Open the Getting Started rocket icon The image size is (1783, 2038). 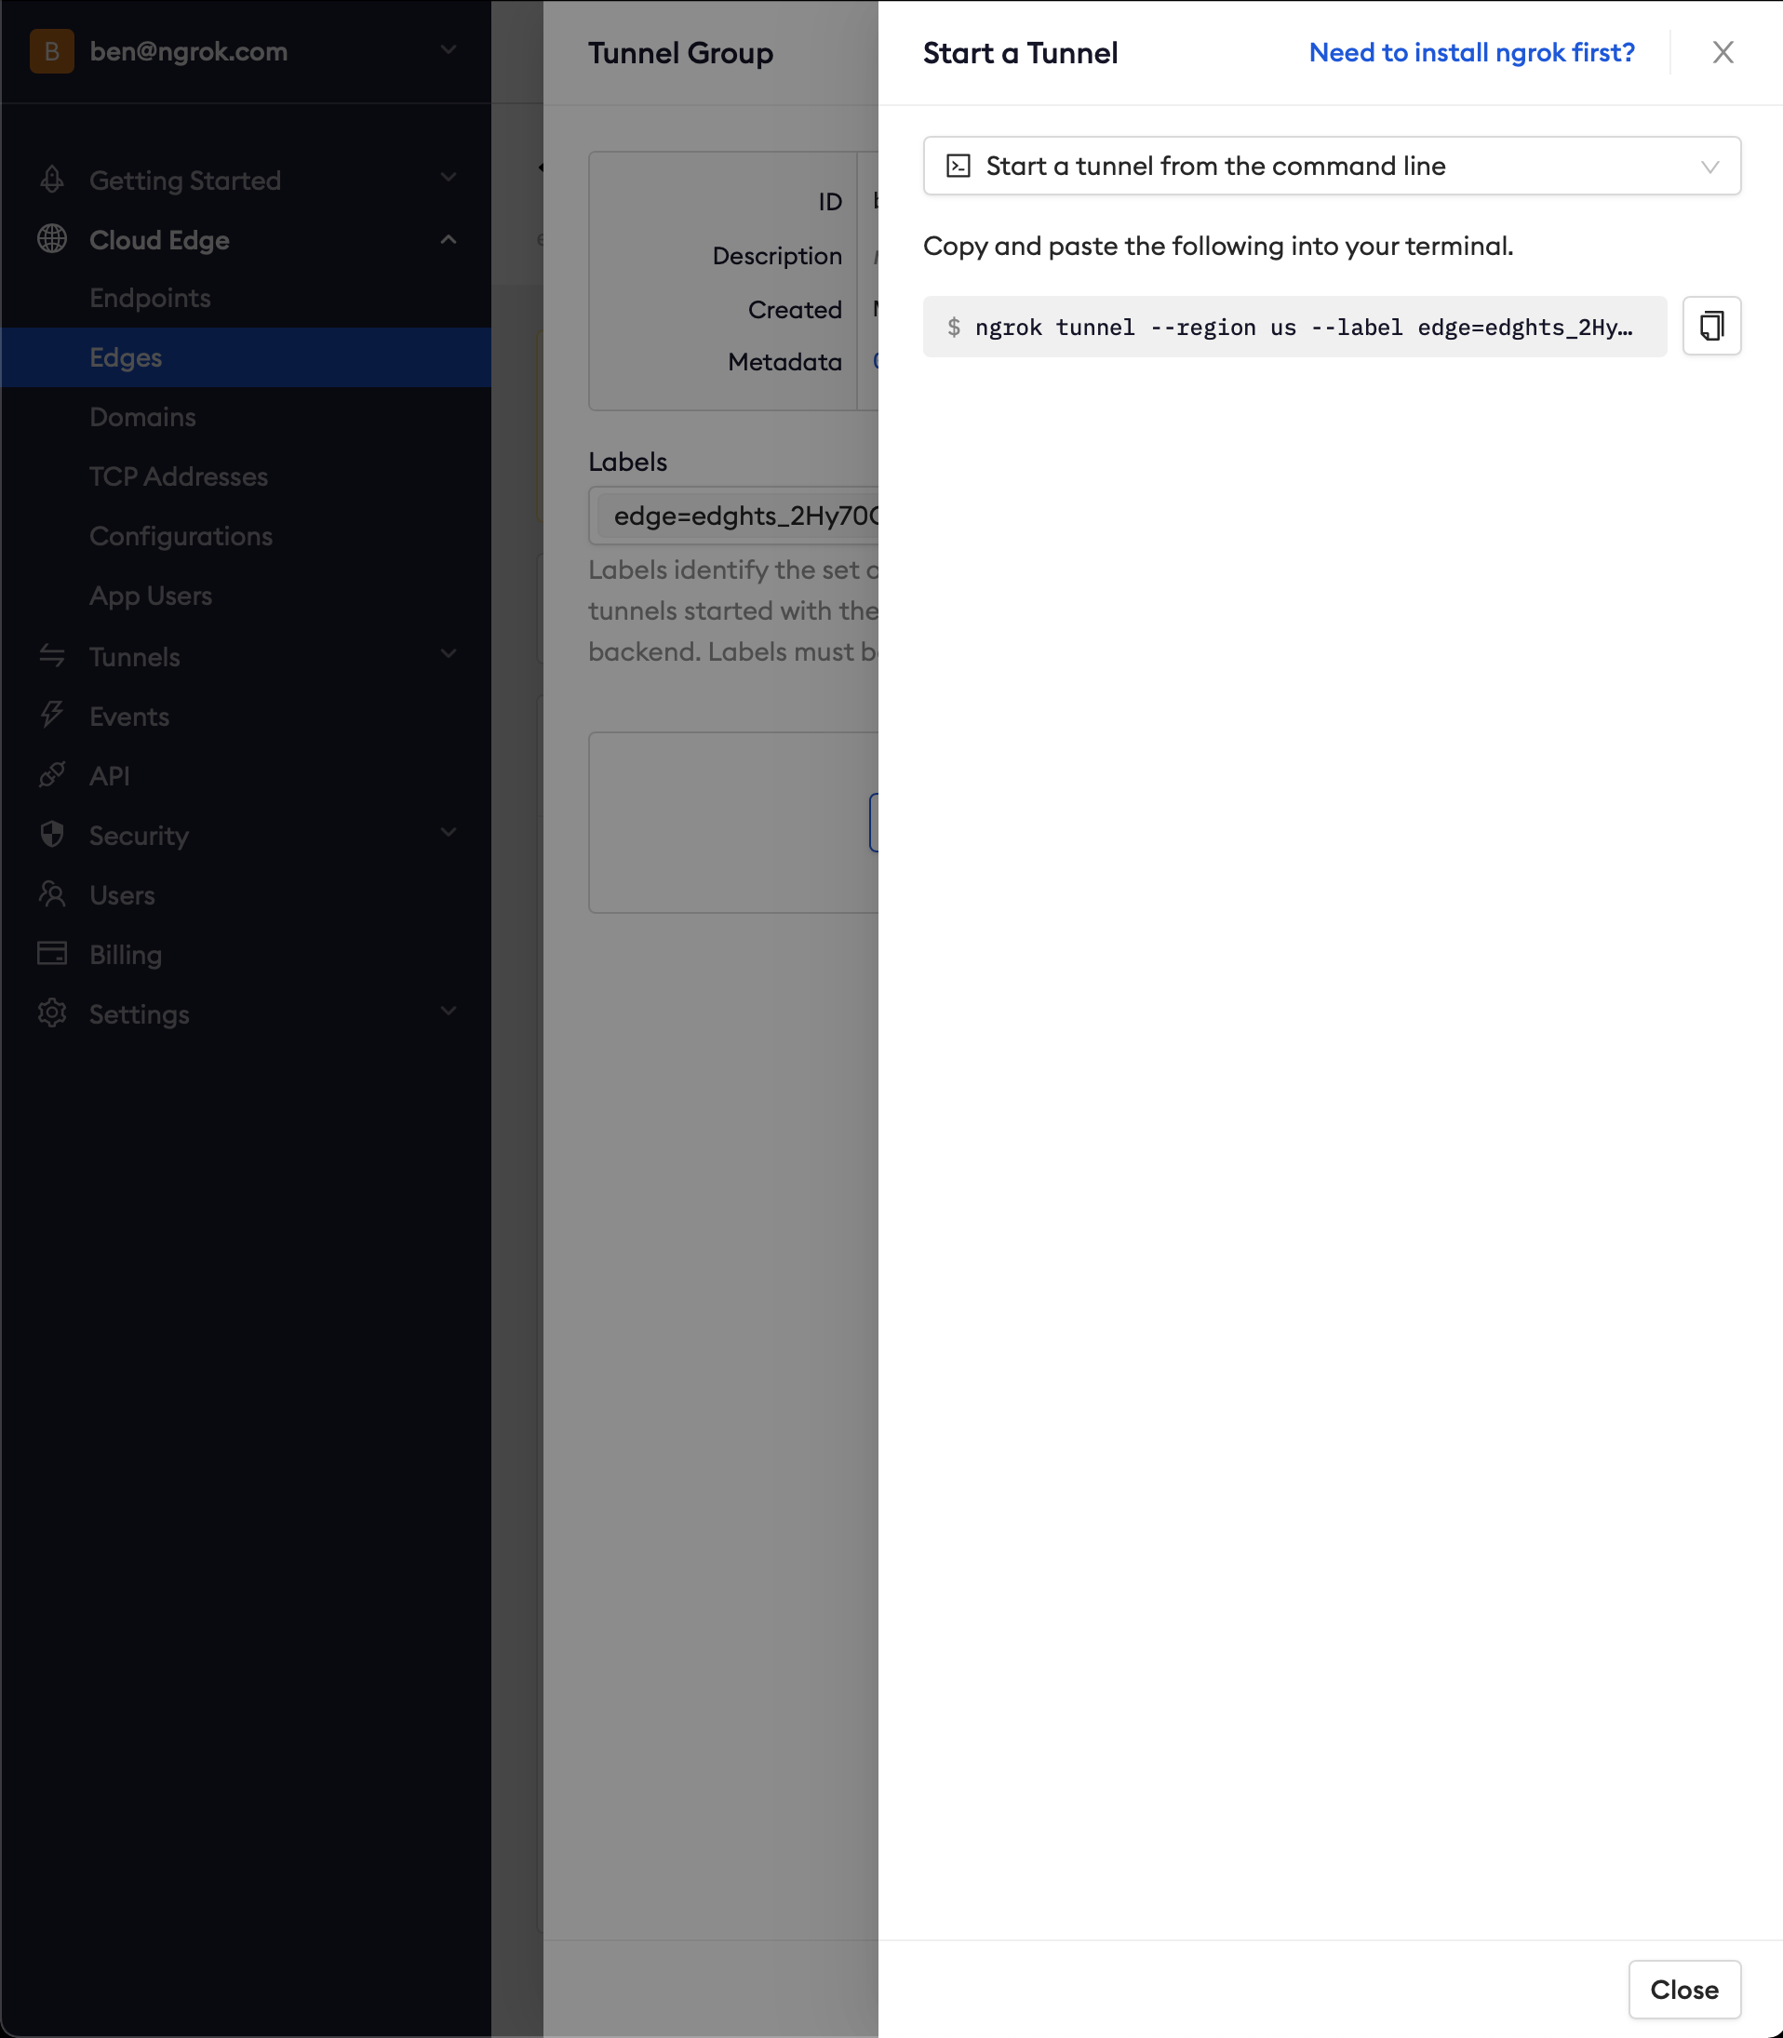click(x=52, y=181)
